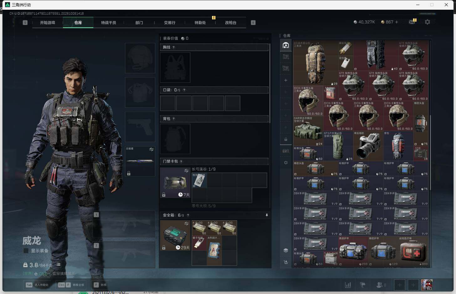Click the swap icon on the keycard case
The image size is (456, 294).
(x=186, y=171)
